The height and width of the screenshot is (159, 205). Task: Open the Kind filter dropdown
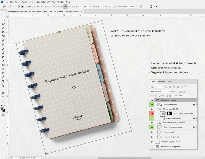coord(157,87)
